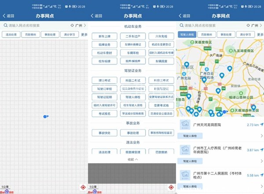264x194 pixels.
Task: Select 事故快处 under 事故业务
Action: coord(104,132)
